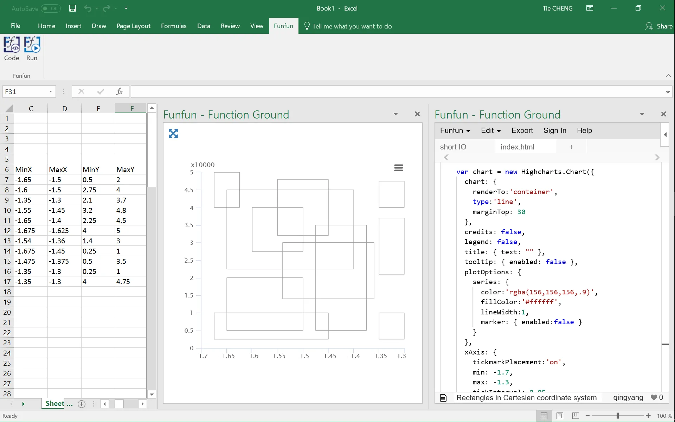The height and width of the screenshot is (422, 675).
Task: Click the Save icon in title bar
Action: click(72, 8)
